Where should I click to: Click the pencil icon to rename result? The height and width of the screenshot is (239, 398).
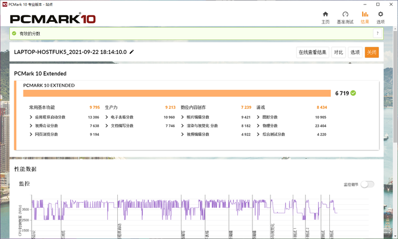point(131,52)
